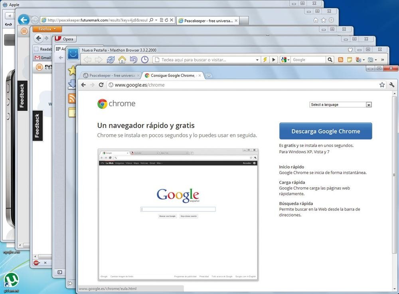Show more Maxthon toolbar items chevron

pyautogui.click(x=383, y=60)
